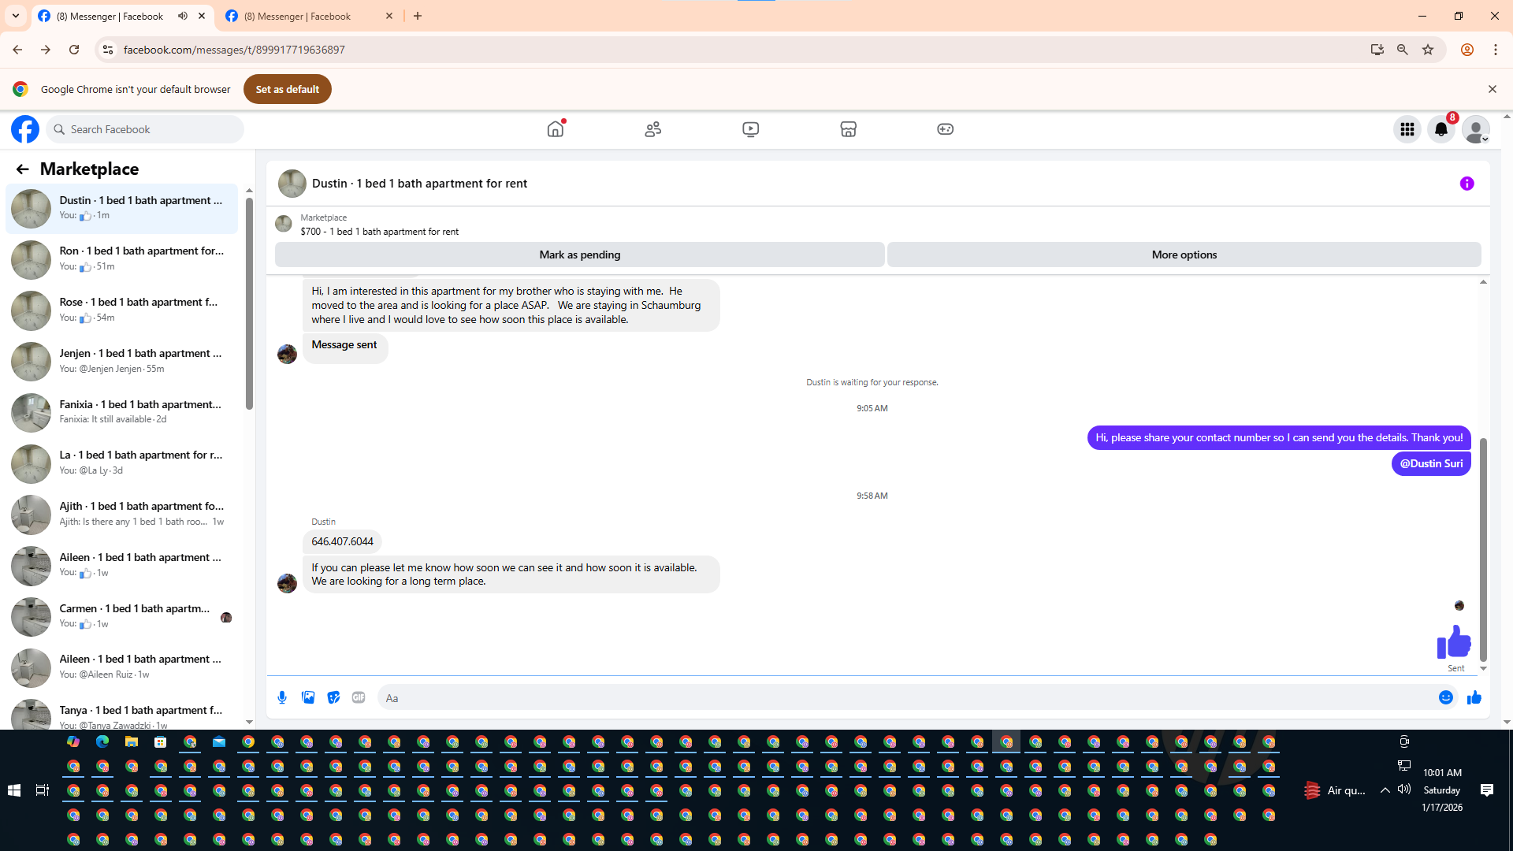Open the Facebook menu grid icon
Image resolution: width=1513 pixels, height=851 pixels.
[x=1407, y=129]
